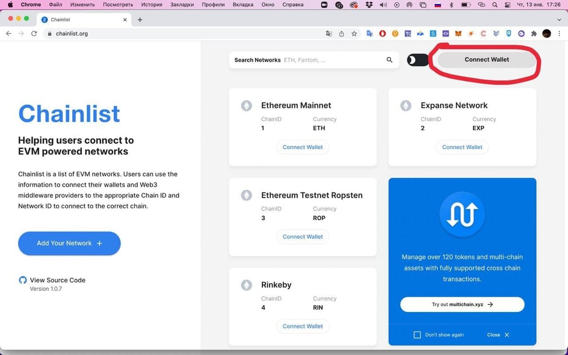Viewport: 568px width, 355px height.
Task: Click the red Opera-style extension icon
Action: click(x=382, y=34)
